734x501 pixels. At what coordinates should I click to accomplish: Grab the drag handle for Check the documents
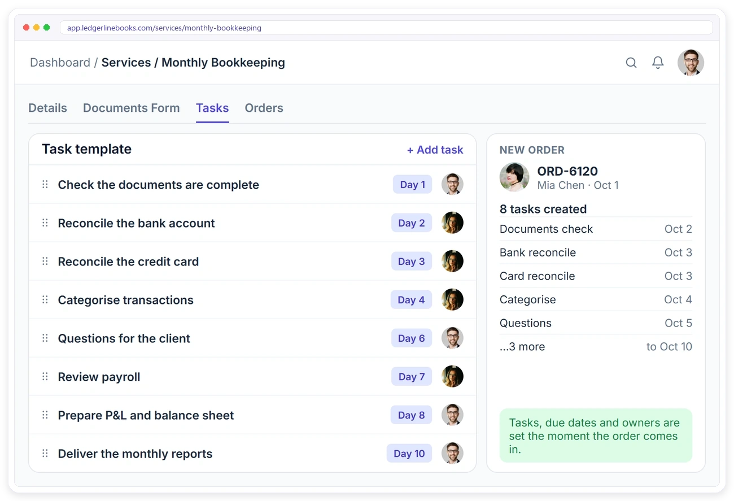click(x=45, y=185)
